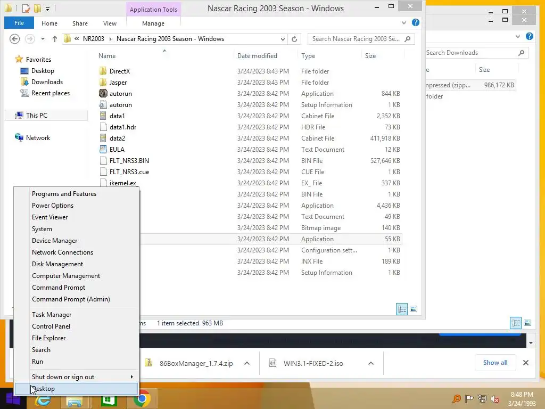Open Google Chrome from taskbar
Viewport: 545px width, 409px height.
(142, 399)
